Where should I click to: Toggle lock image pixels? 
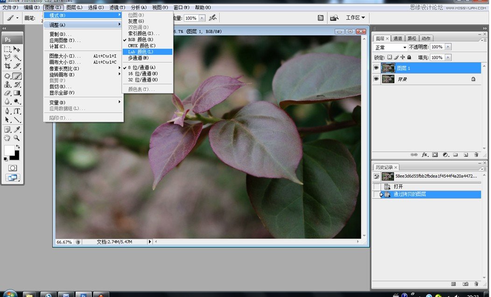pos(396,57)
